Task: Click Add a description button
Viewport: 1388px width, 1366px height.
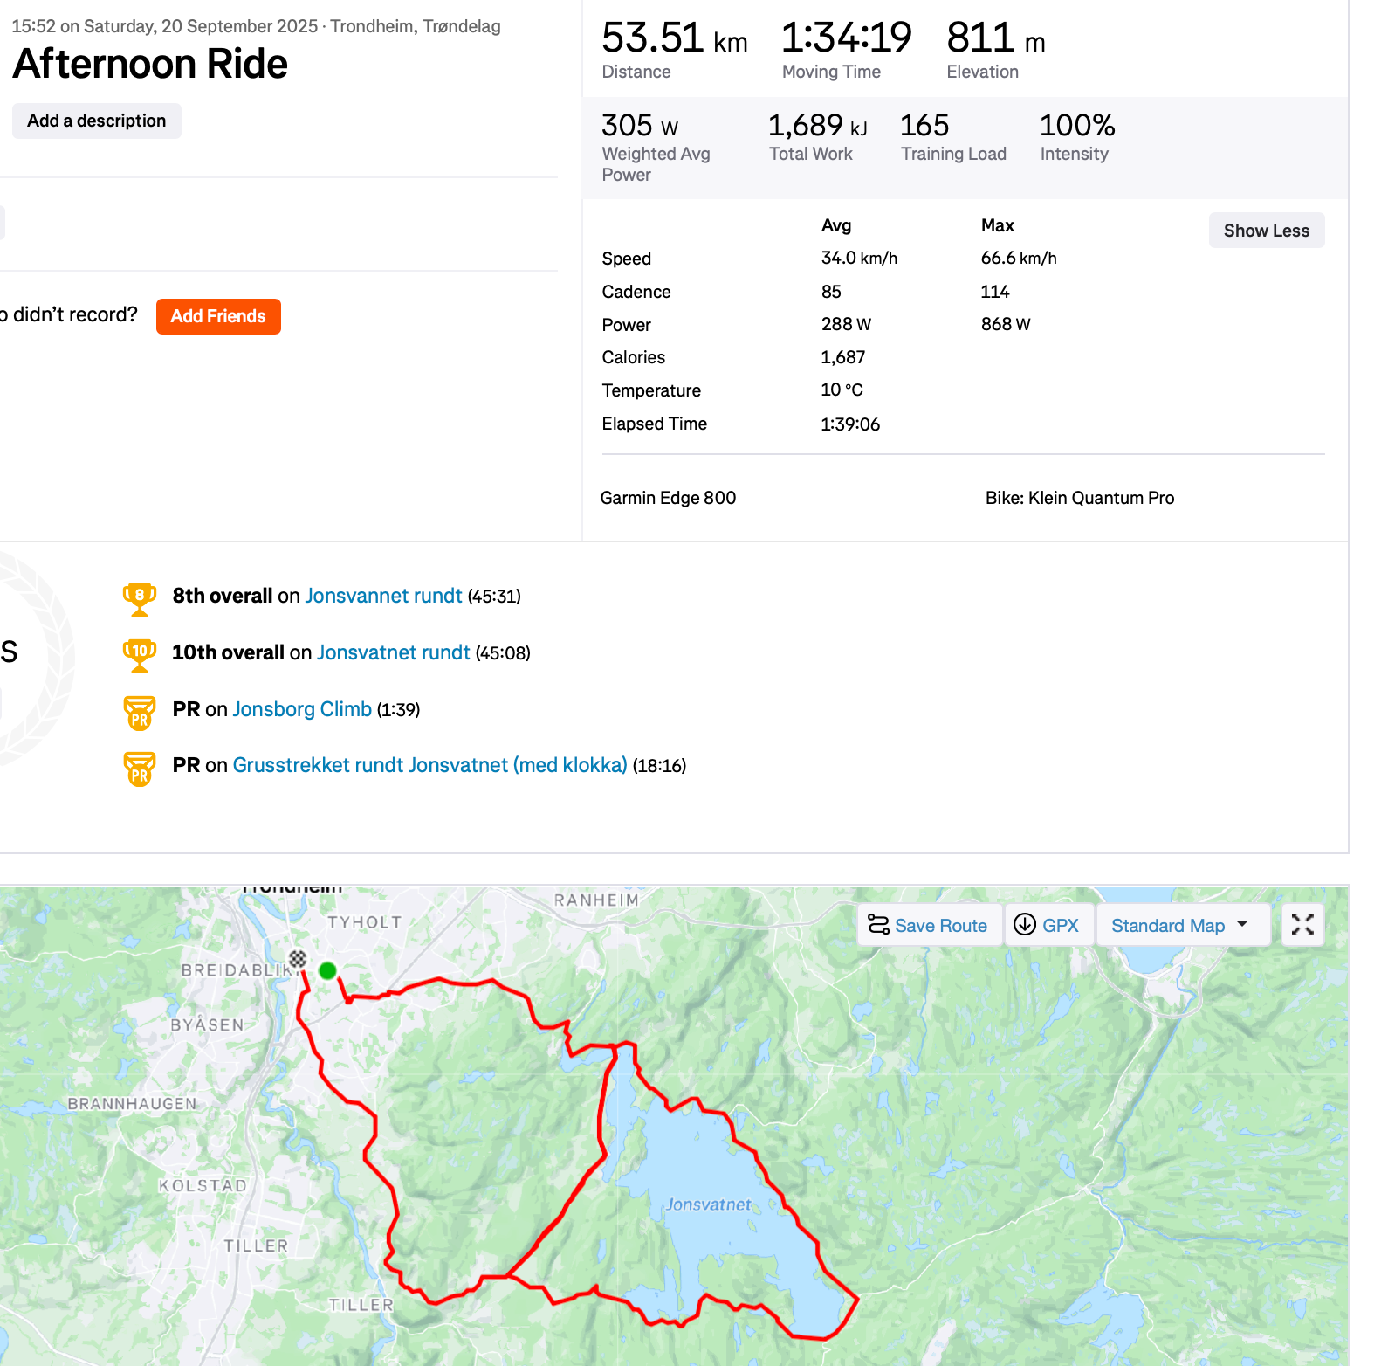Action: [97, 121]
